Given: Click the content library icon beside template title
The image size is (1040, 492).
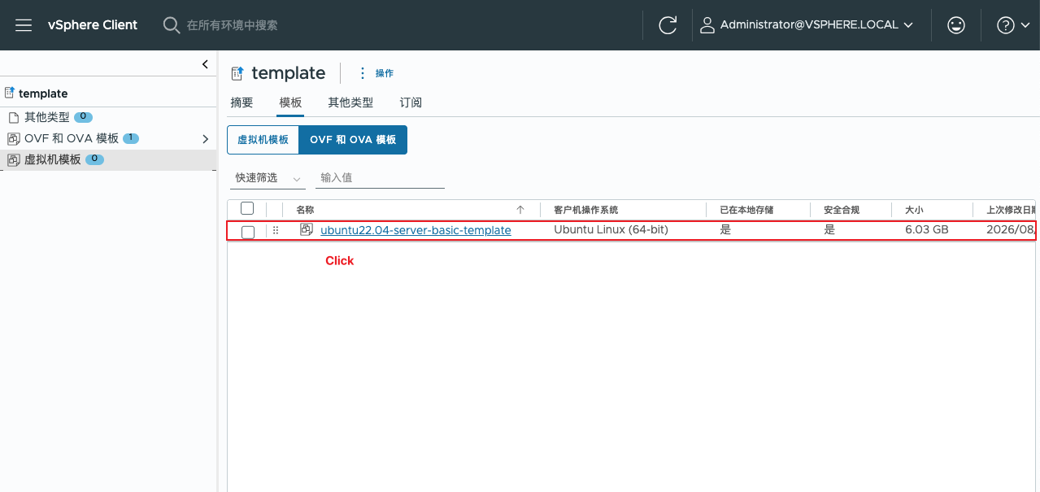Looking at the screenshot, I should pos(237,73).
